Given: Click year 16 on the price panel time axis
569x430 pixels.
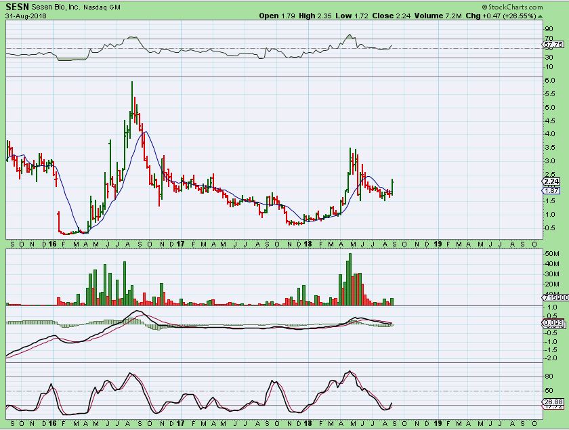Looking at the screenshot, I should click(x=53, y=244).
